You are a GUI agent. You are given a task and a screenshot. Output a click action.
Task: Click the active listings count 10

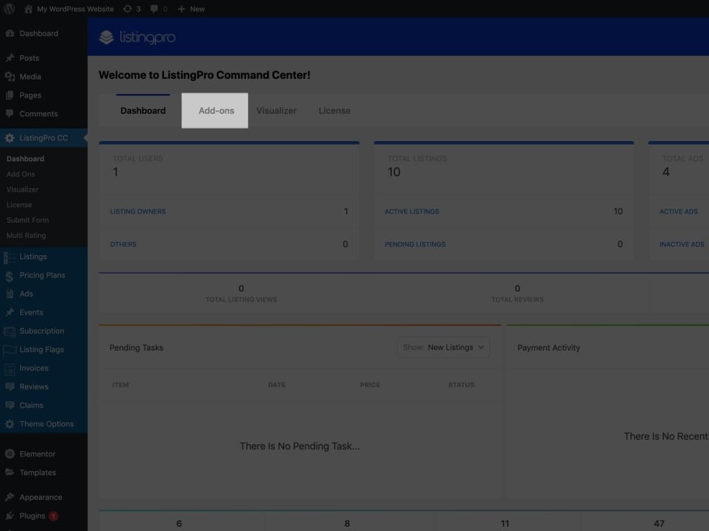pos(618,212)
